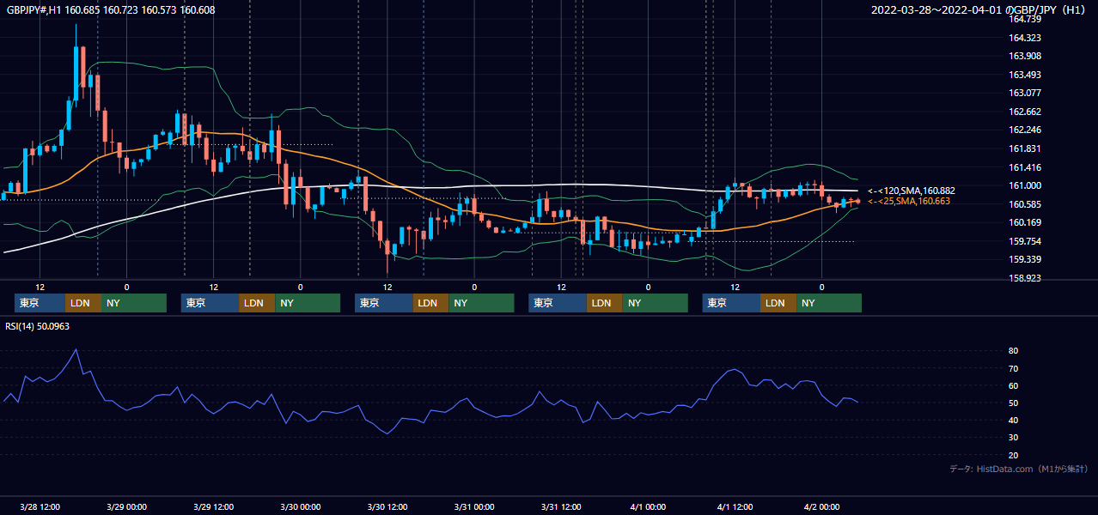Viewport: 1098px width, 515px height.
Task: Click the 3/30 12:00 date label
Action: pos(387,506)
